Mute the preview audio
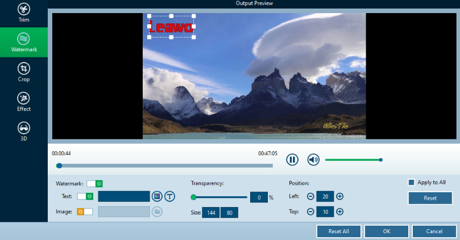 pos(313,160)
